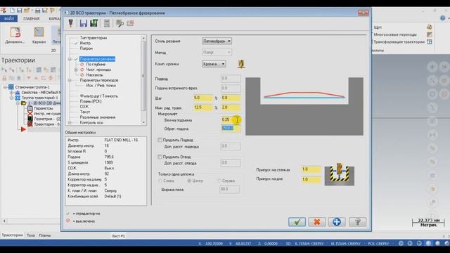Viewport: 450px width, 253px height.
Task: Click Многоосевые переходы icon in ribbon
Action: (430, 34)
